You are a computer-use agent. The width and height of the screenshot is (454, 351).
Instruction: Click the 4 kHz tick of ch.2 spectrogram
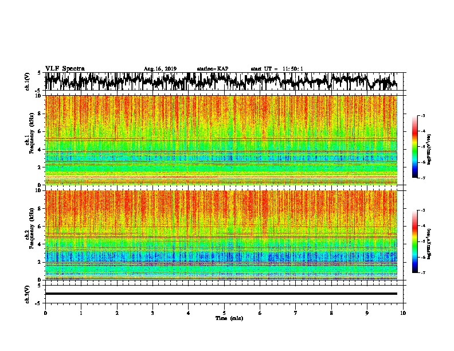[40, 244]
